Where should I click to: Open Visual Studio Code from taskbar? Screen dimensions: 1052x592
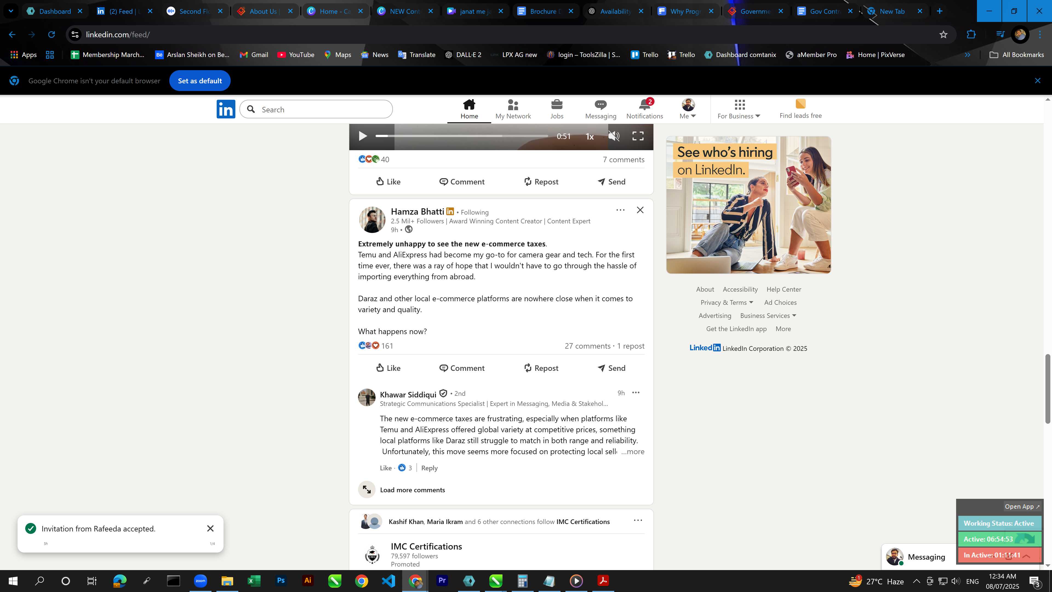point(388,580)
